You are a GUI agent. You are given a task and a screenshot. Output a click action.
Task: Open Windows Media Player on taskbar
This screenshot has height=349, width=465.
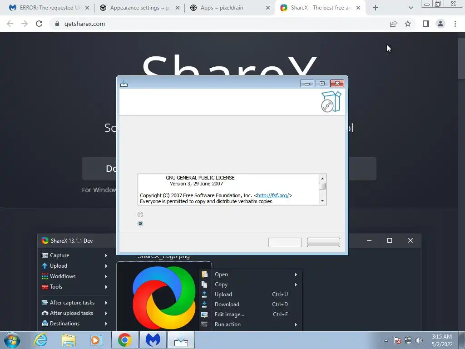96,340
